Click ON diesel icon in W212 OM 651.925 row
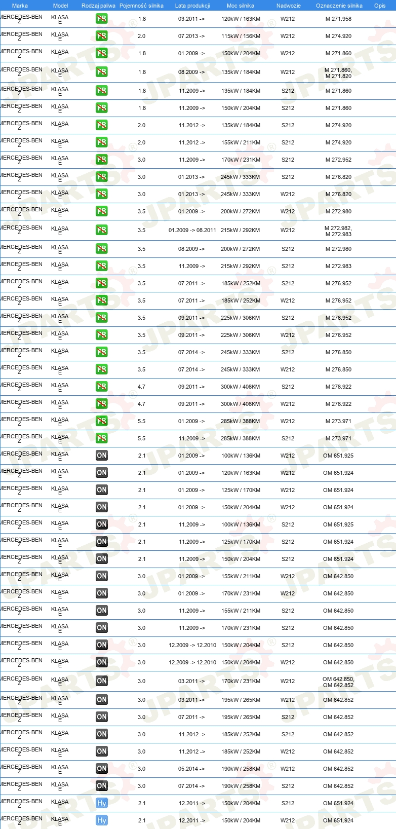Screen dimensions: 396x829 [x=102, y=456]
